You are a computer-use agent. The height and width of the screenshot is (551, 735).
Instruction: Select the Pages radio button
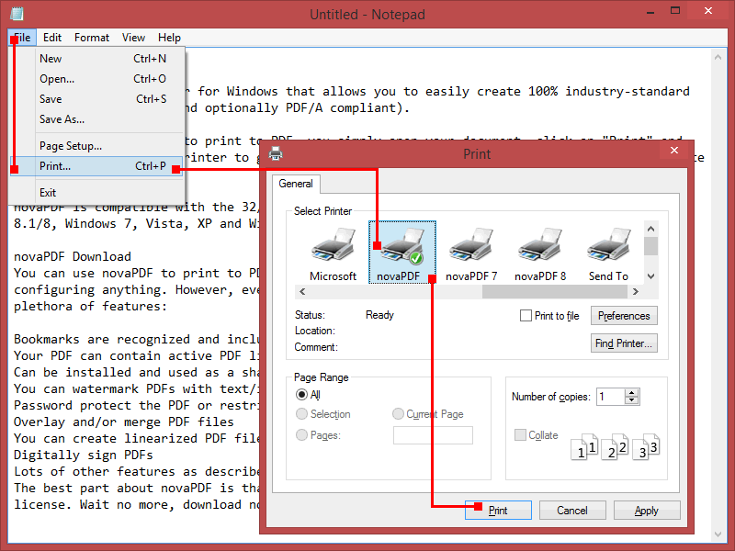point(301,434)
